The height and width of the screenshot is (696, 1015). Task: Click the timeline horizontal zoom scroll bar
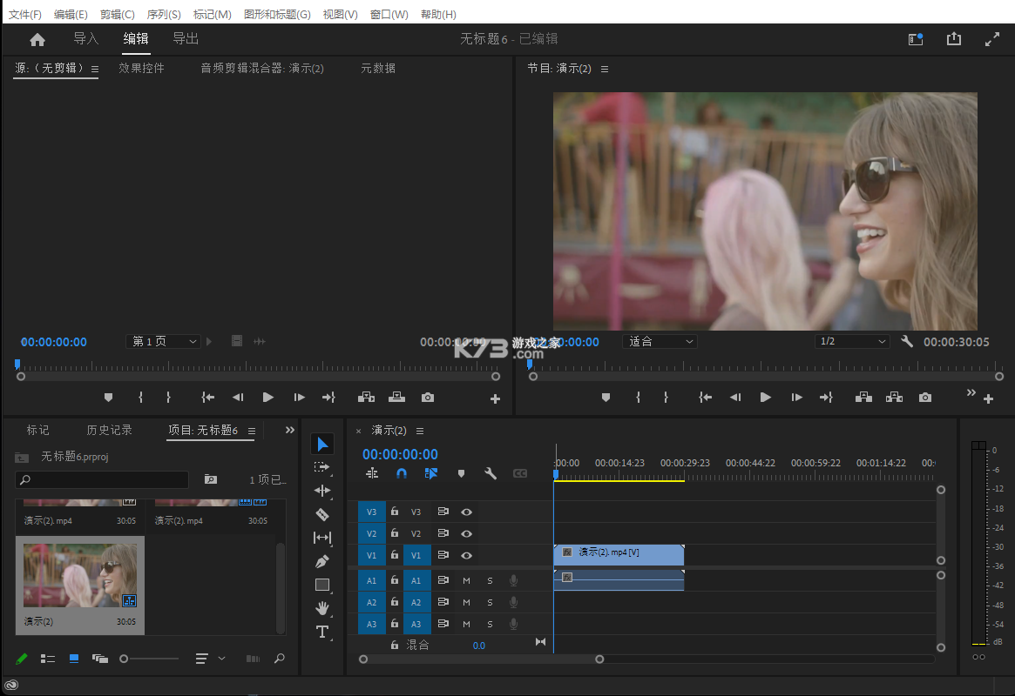[481, 659]
